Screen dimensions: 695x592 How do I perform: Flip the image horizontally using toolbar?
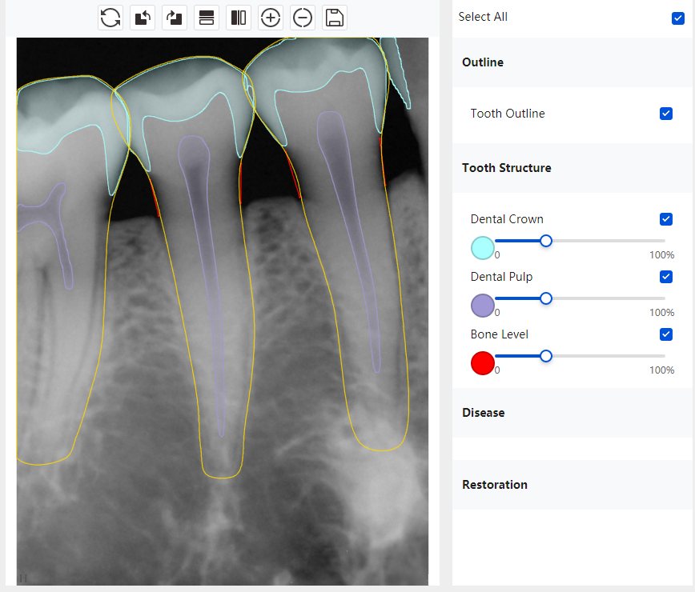(239, 18)
